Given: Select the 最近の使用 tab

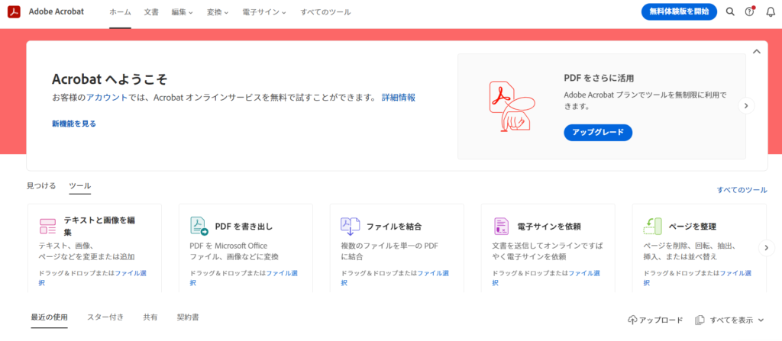Looking at the screenshot, I should tap(50, 317).
